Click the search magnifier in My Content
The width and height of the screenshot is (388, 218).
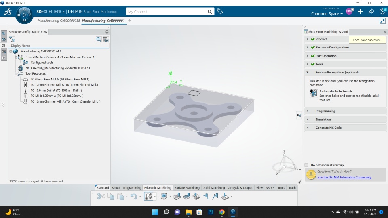click(210, 12)
